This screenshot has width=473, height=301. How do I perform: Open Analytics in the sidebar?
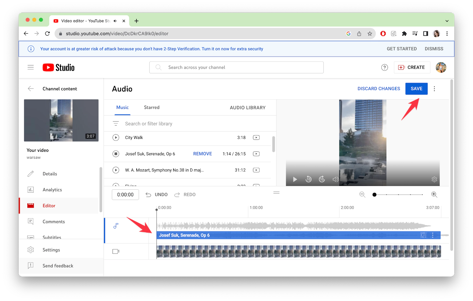point(52,190)
